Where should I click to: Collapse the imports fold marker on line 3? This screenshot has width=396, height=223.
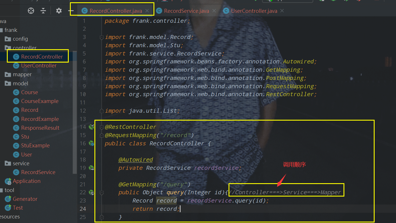[102, 37]
